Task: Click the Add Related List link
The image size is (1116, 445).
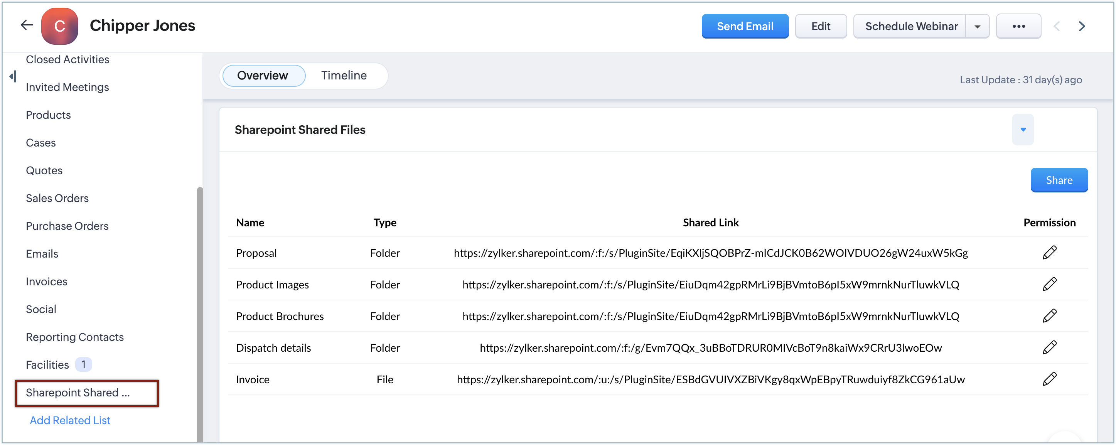Action: click(x=70, y=420)
